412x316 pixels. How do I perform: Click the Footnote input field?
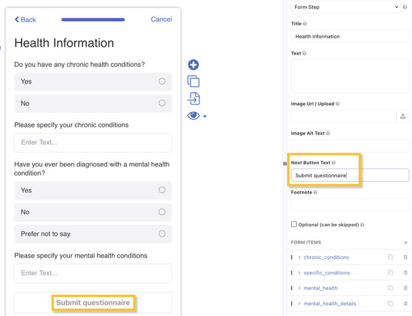[349, 205]
